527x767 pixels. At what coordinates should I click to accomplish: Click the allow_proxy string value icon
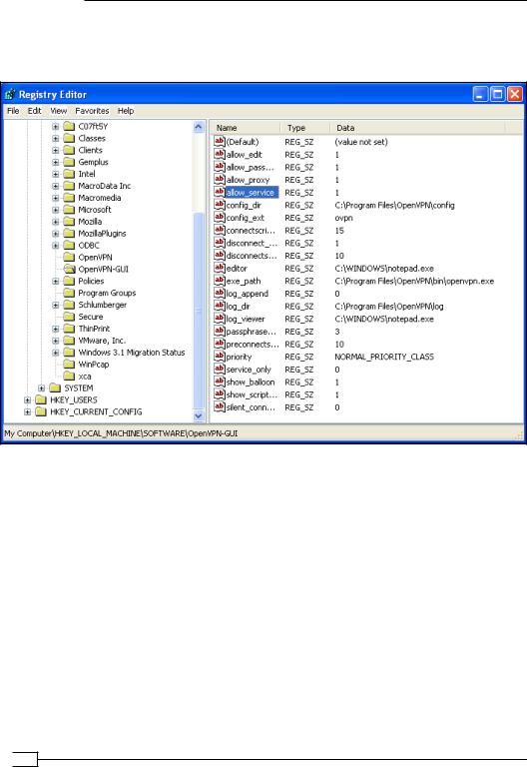click(x=219, y=180)
